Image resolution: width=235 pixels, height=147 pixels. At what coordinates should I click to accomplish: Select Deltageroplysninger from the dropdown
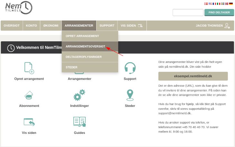tap(90, 57)
